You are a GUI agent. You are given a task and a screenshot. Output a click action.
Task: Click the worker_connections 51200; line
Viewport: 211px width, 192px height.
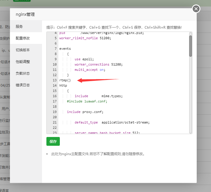tap(99, 64)
